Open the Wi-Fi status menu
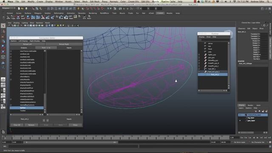 [x=235, y=1]
